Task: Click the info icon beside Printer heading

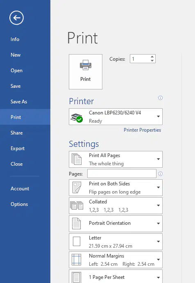Action: 160,98
